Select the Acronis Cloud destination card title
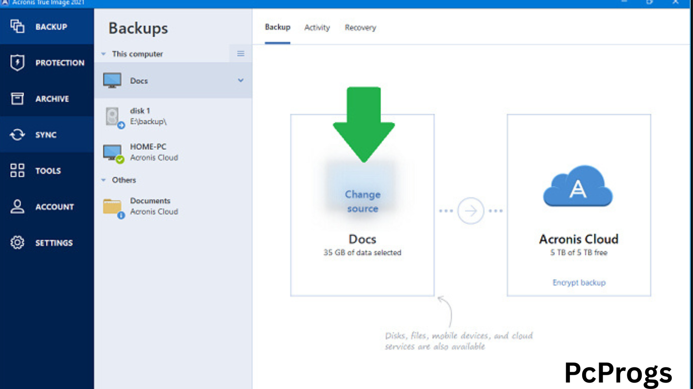693x389 pixels. 579,239
